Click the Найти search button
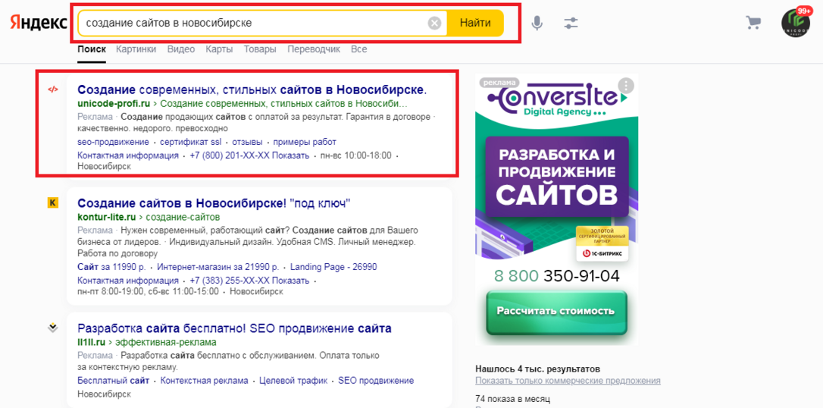Viewport: 823px width, 408px height. (475, 23)
